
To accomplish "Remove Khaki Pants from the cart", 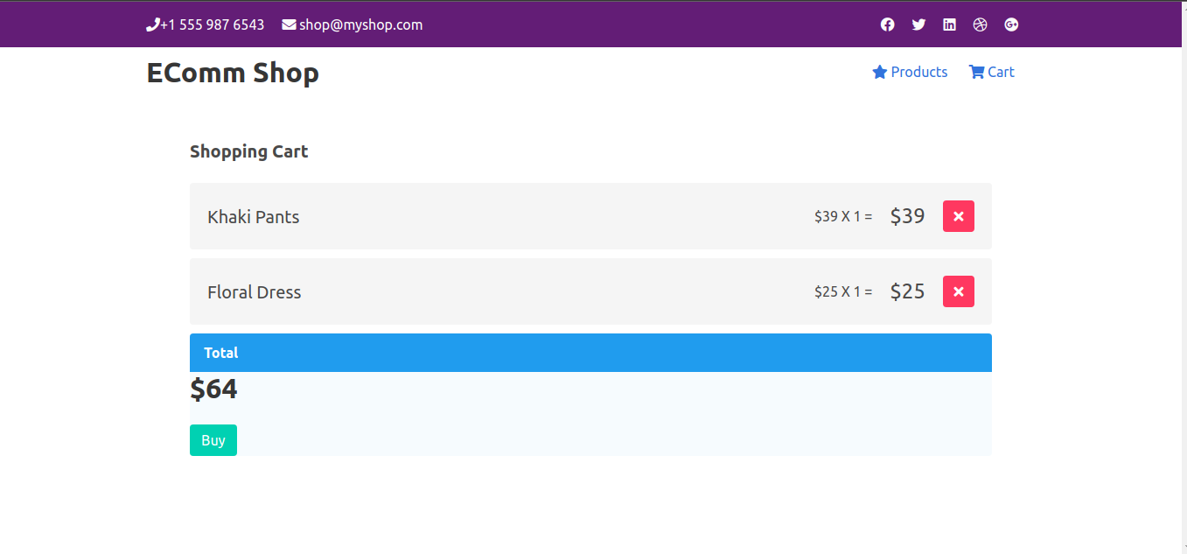I will pos(959,216).
